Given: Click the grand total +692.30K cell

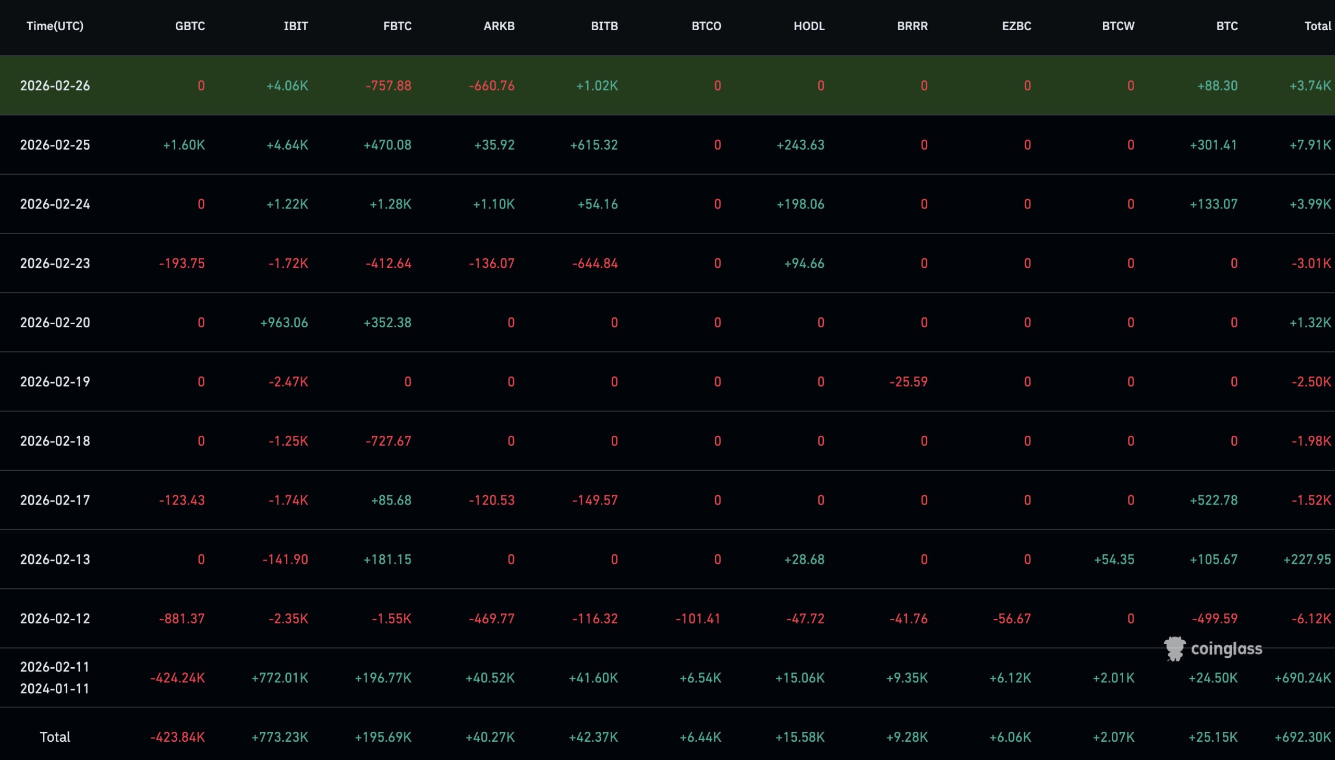Looking at the screenshot, I should 1303,737.
